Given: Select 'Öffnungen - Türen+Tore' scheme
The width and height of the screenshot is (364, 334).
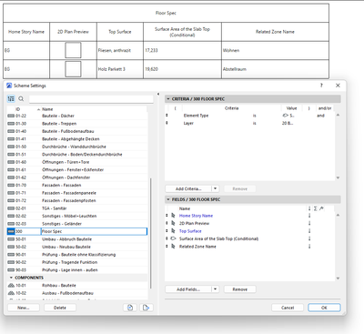Looking at the screenshot, I should [x=66, y=162].
